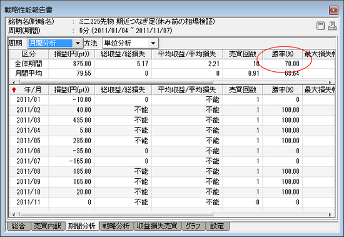Click the save (floppy disk) icon
The height and width of the screenshot is (237, 344).
(320, 26)
